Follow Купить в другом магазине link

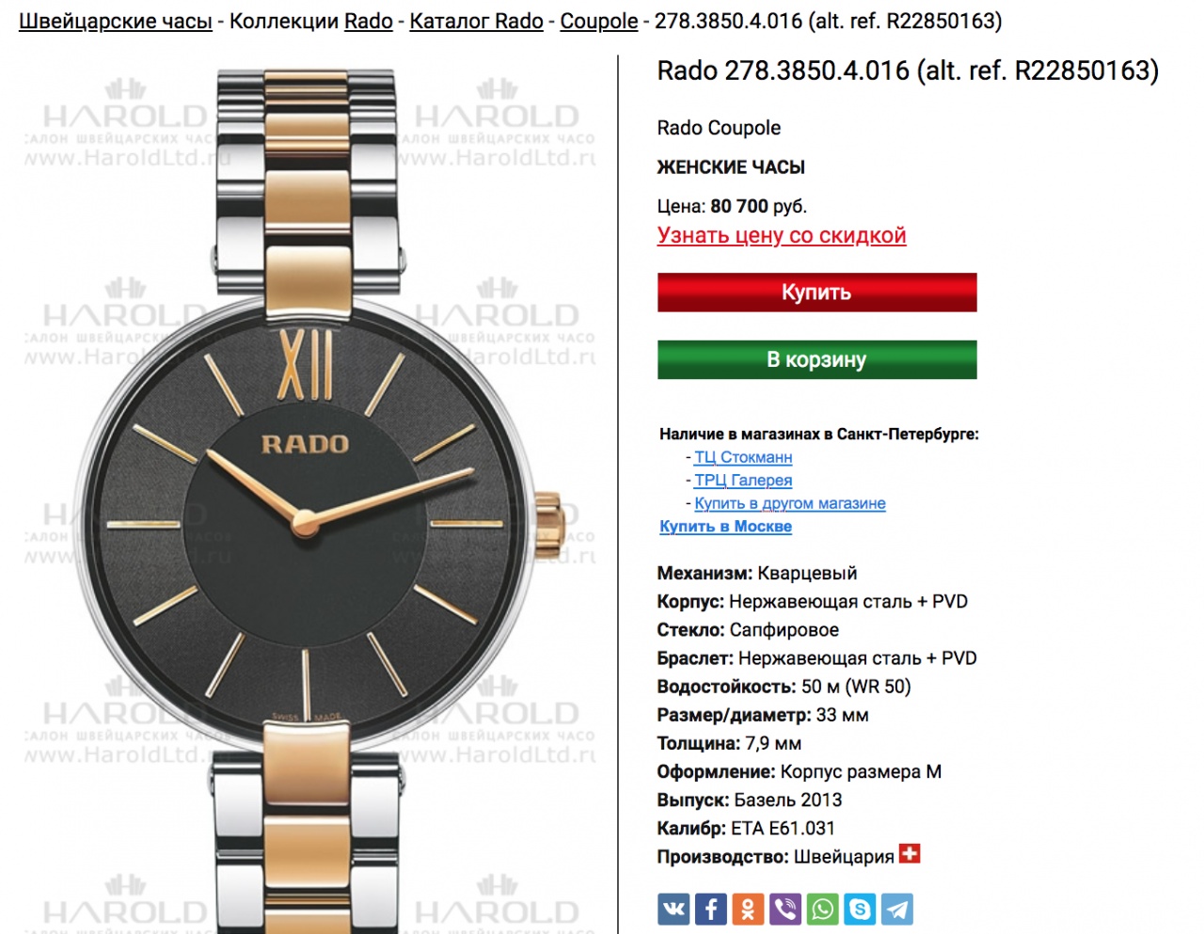coord(790,503)
